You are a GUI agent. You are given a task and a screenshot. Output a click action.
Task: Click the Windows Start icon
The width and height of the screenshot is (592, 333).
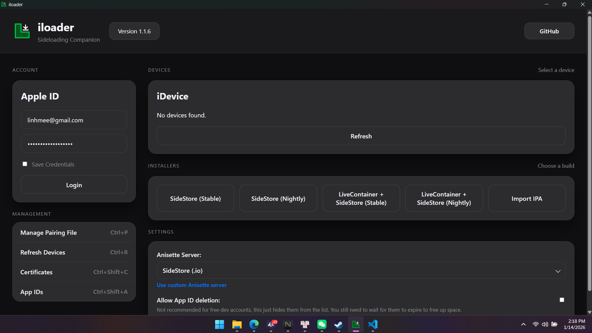click(219, 324)
